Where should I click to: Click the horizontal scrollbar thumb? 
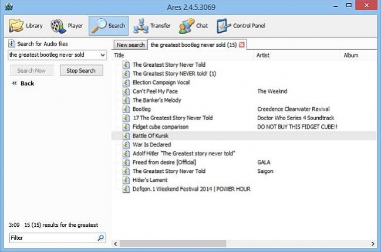(x=173, y=244)
